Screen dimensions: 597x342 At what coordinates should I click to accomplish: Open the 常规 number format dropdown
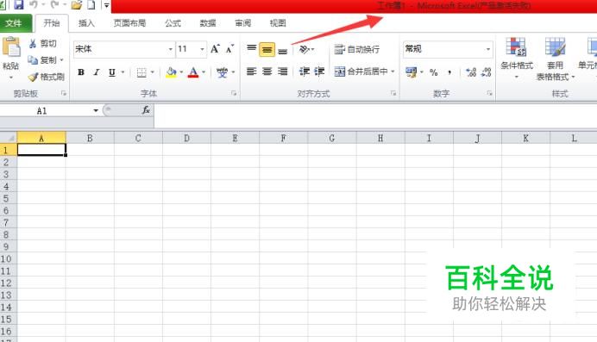(x=488, y=49)
